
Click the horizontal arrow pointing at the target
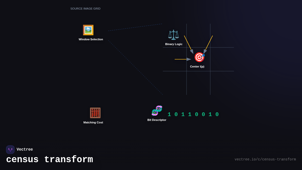pos(183,59)
